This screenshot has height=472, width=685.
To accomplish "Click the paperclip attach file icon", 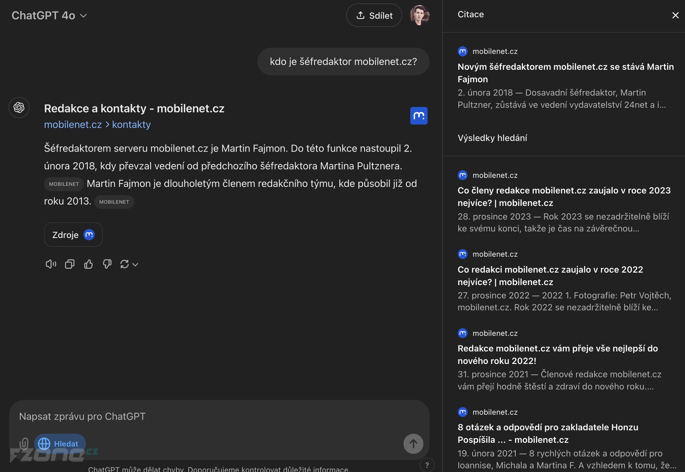I will pos(24,444).
